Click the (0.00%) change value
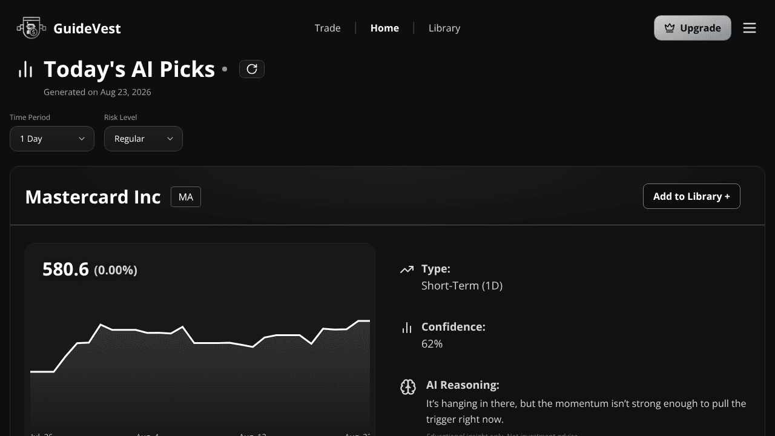This screenshot has height=436, width=775. click(116, 270)
